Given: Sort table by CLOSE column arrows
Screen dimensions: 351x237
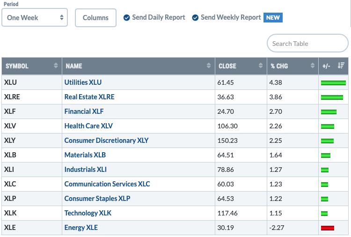Looking at the screenshot, I should coord(261,66).
